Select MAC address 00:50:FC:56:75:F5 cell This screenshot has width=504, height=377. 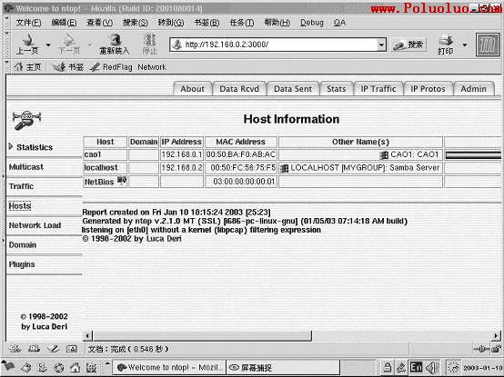pyautogui.click(x=241, y=167)
